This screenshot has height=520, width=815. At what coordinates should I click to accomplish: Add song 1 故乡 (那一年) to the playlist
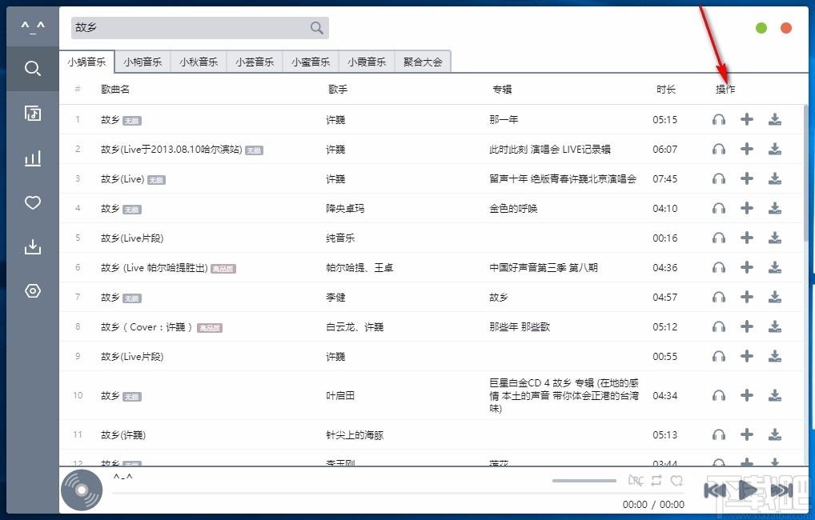click(747, 119)
